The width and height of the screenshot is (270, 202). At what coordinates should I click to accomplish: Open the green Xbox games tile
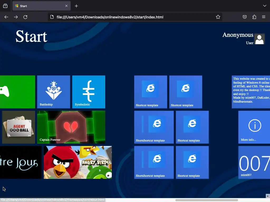pyautogui.click(x=17, y=92)
